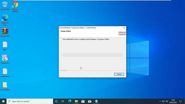
Task: Switch to the installer taskbar icon
Action: pyautogui.click(x=96, y=101)
